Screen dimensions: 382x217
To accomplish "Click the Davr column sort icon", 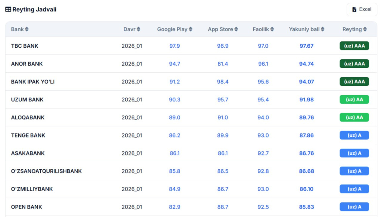I will coord(138,29).
